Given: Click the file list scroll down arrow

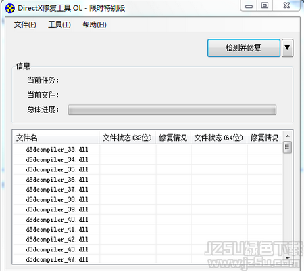Looking at the screenshot, I should [x=288, y=258].
